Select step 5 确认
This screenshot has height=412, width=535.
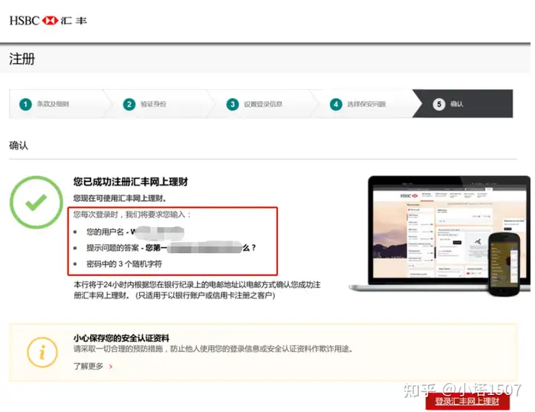click(463, 104)
